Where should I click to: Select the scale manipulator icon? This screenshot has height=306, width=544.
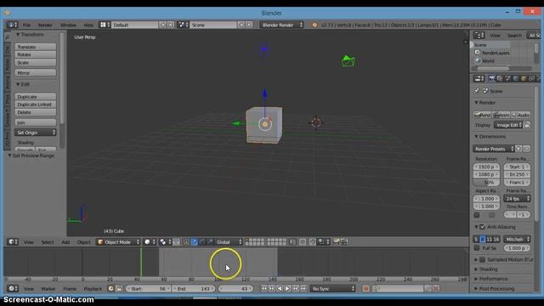(210, 241)
